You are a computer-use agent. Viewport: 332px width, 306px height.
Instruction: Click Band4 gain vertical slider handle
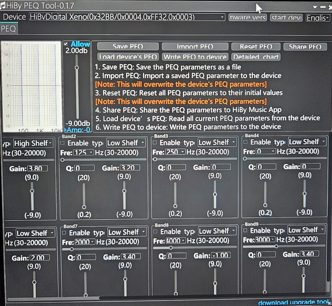[304, 194]
